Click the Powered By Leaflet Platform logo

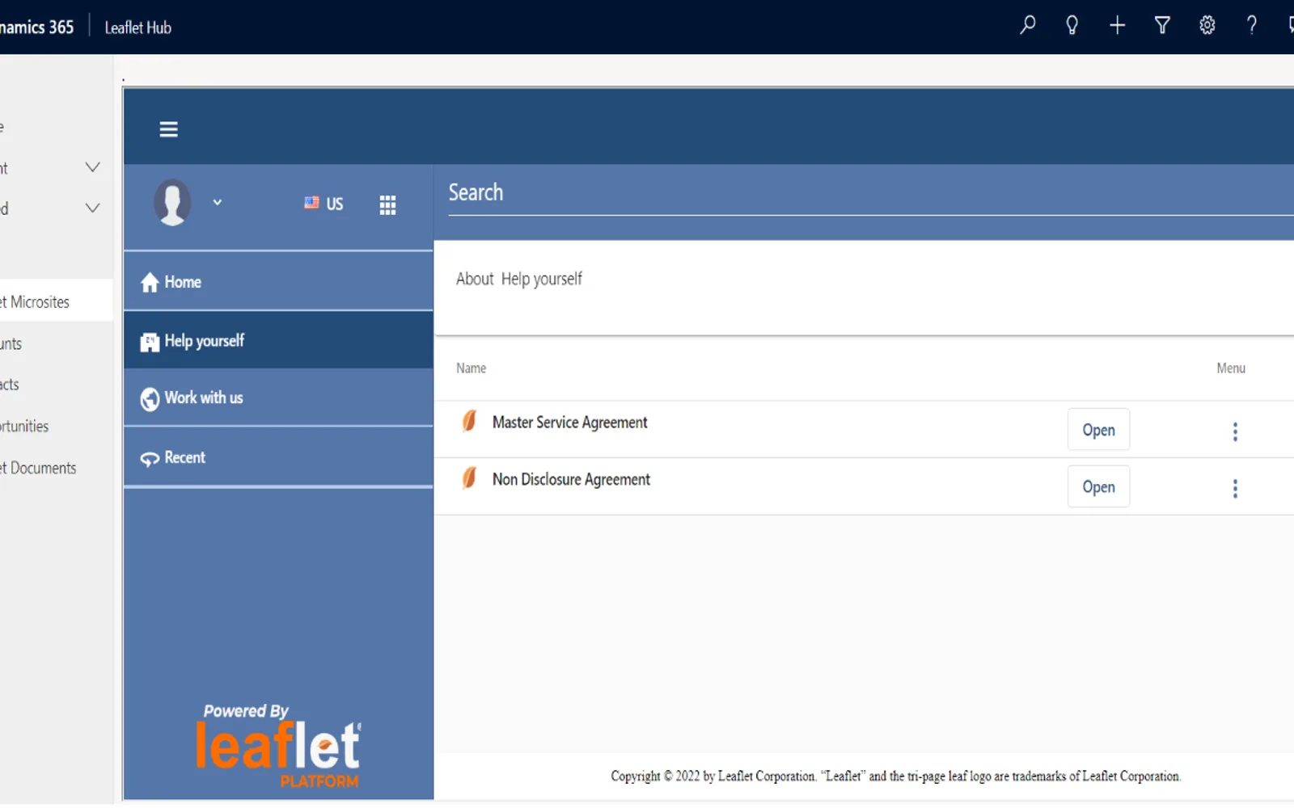pos(278,746)
